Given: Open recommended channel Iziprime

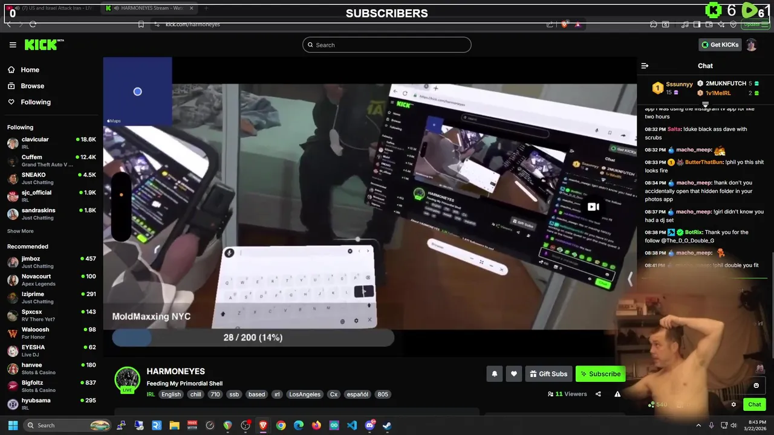Looking at the screenshot, I should tap(51, 297).
